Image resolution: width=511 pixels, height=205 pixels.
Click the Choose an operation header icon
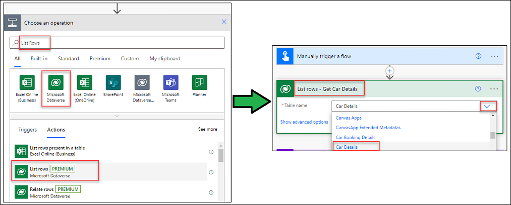(x=12, y=23)
